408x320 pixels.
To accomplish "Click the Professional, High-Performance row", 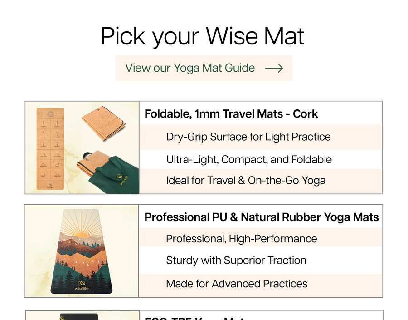I will [x=241, y=239].
